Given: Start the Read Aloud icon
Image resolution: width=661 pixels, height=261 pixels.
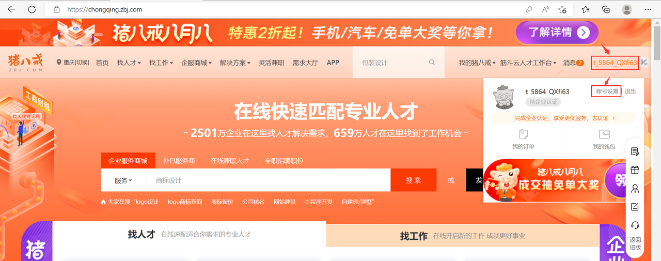Looking at the screenshot, I should (x=545, y=9).
